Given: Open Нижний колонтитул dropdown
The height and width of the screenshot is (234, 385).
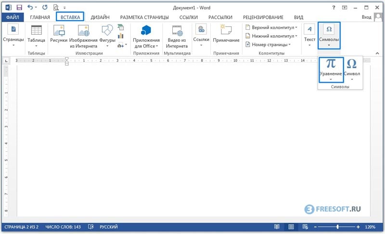Looking at the screenshot, I should tap(271, 36).
